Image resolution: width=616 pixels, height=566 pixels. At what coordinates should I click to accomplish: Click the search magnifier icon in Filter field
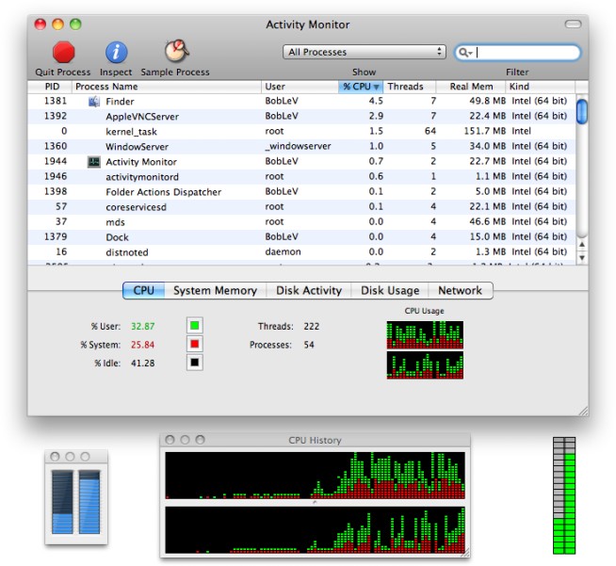[465, 53]
